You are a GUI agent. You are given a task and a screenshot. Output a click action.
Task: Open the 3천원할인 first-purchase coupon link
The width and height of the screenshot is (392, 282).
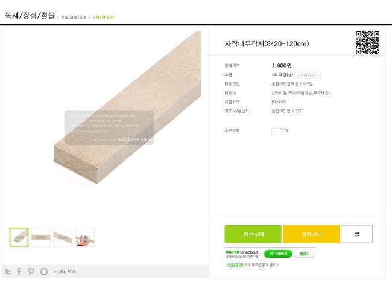tap(251, 264)
